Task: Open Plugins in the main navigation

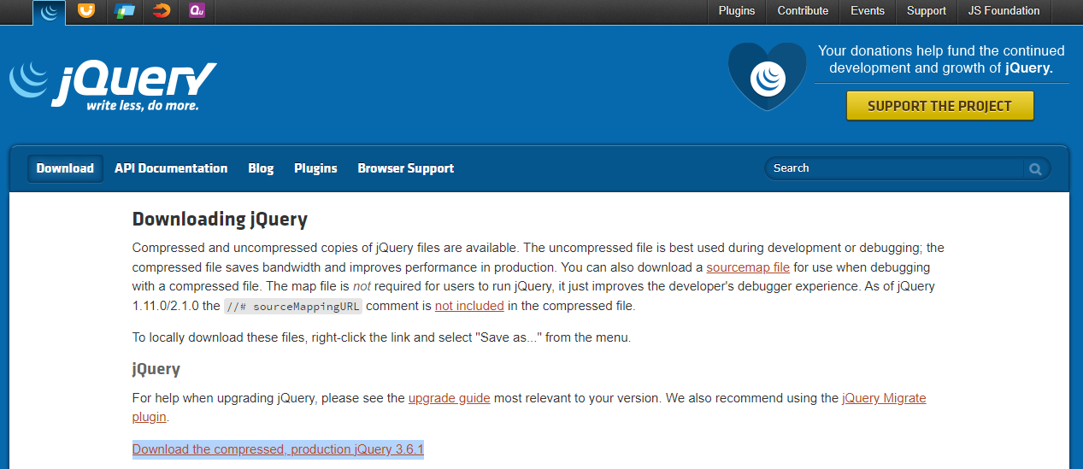Action: pyautogui.click(x=315, y=168)
